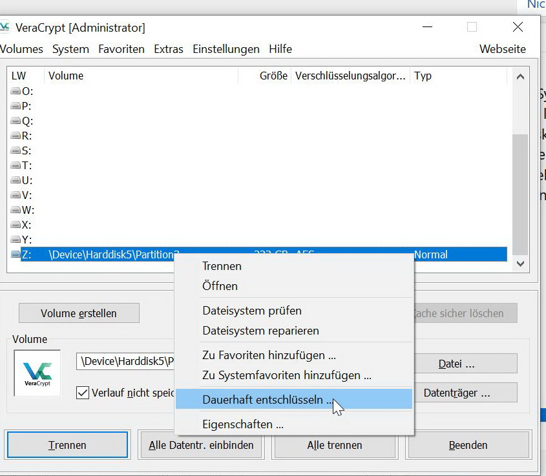This screenshot has height=476, width=546.
Task: Choose Dauerhaft entschlüsseln in context menu
Action: pyautogui.click(x=294, y=399)
